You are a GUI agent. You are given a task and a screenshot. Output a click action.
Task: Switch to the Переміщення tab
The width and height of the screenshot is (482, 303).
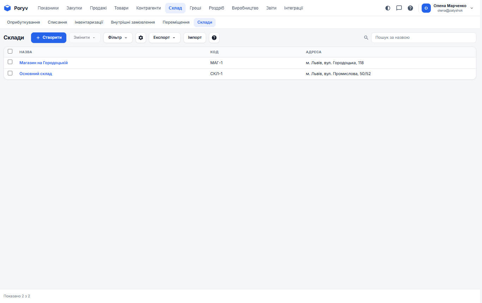point(176,23)
